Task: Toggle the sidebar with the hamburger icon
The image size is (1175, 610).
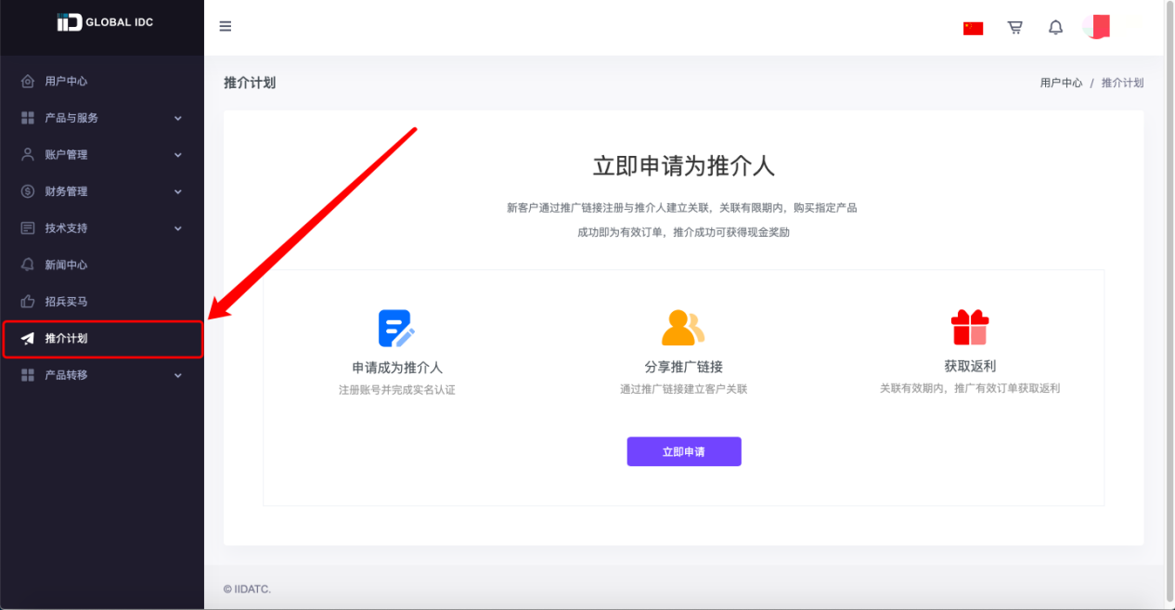Action: point(225,26)
